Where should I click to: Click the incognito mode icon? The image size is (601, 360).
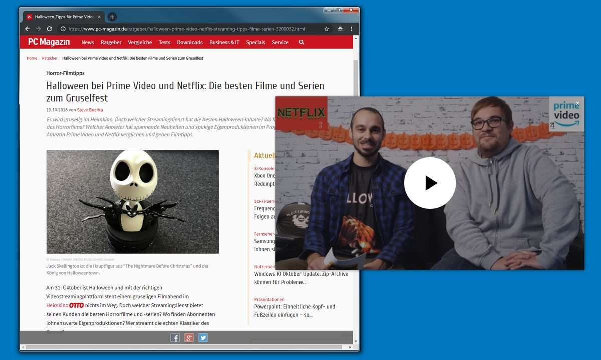pos(340,29)
